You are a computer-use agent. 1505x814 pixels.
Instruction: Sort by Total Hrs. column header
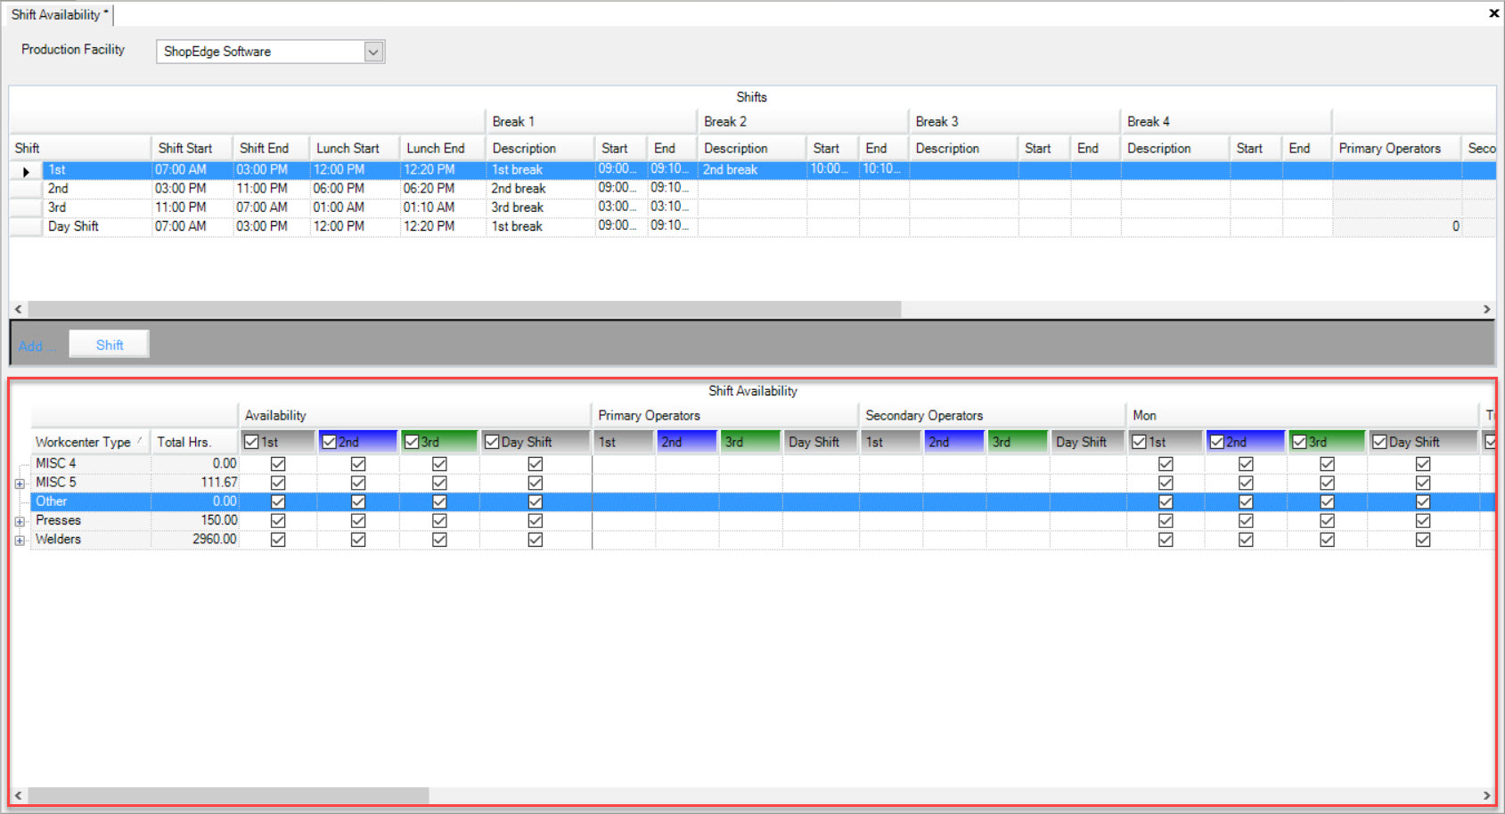click(x=194, y=442)
